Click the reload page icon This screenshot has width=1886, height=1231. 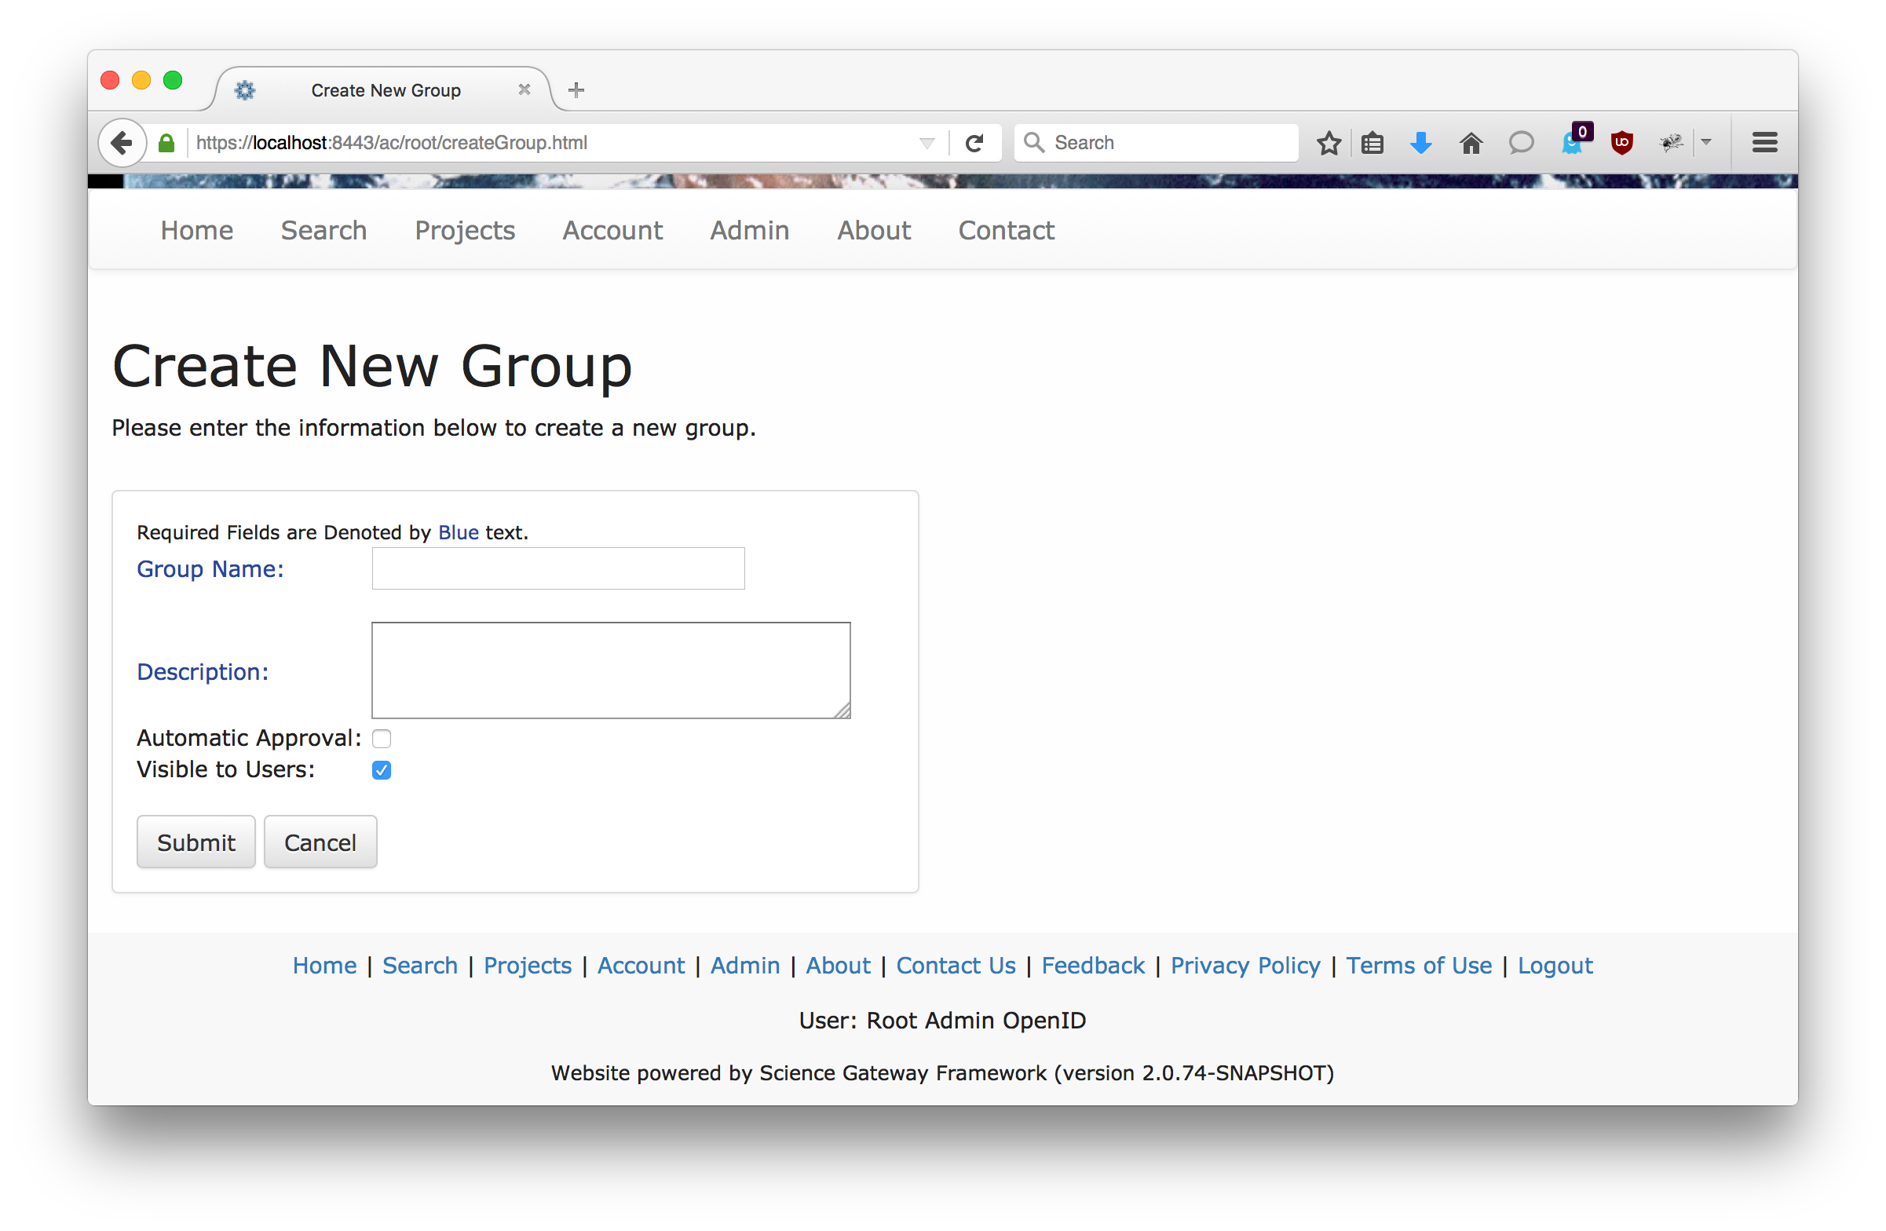tap(974, 144)
